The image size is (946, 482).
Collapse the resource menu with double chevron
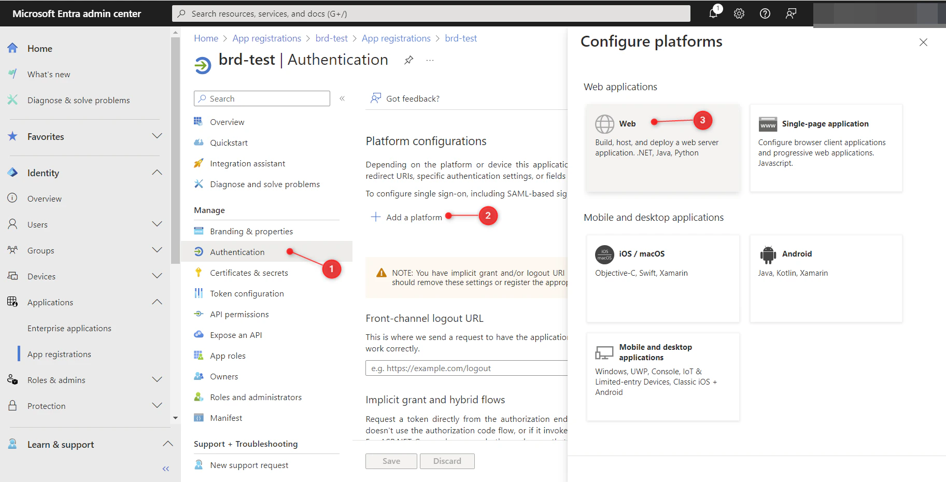pos(342,98)
